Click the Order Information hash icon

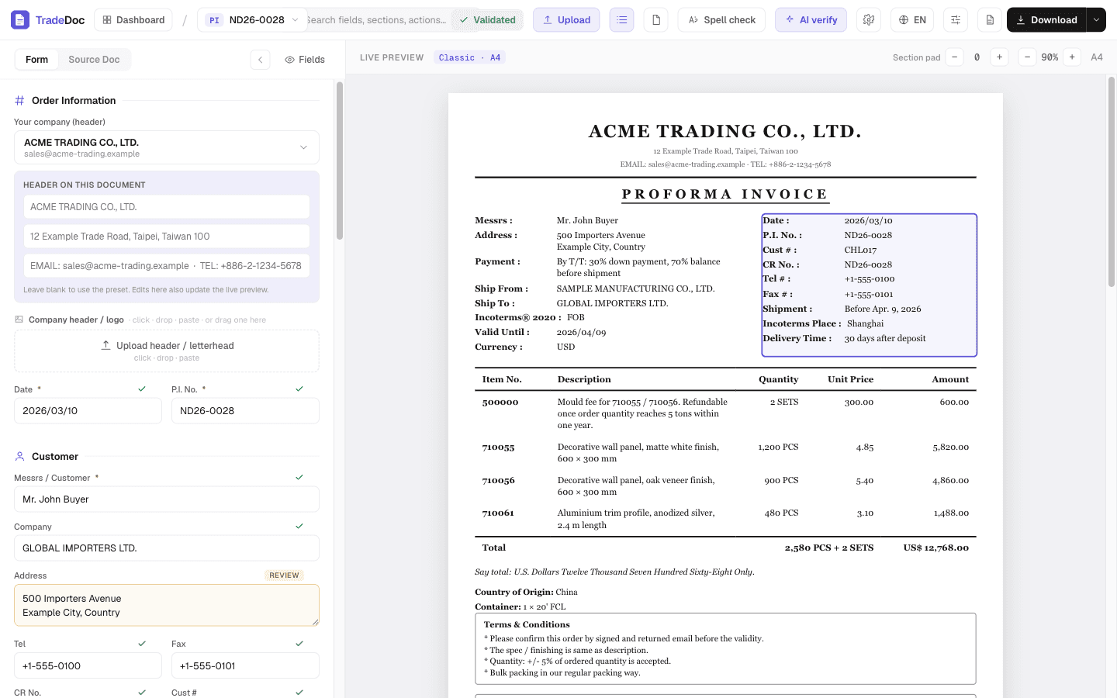click(20, 101)
